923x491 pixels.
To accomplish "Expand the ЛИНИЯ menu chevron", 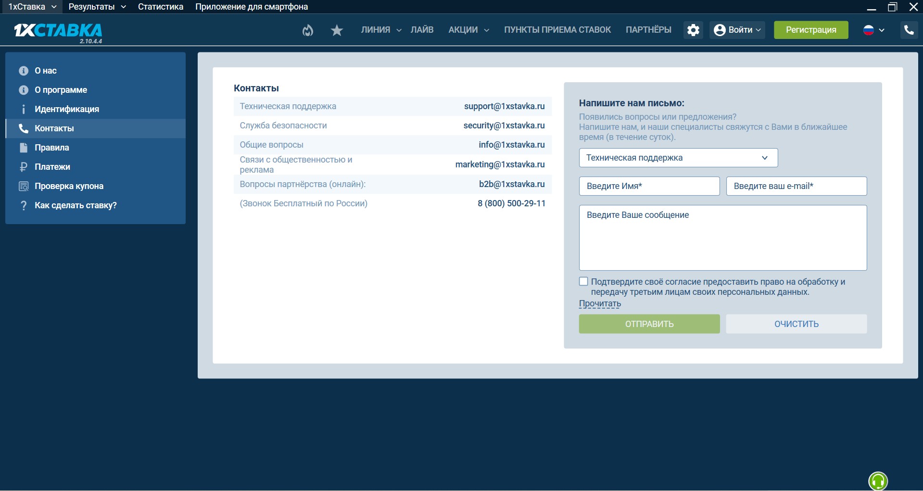I will (x=399, y=30).
